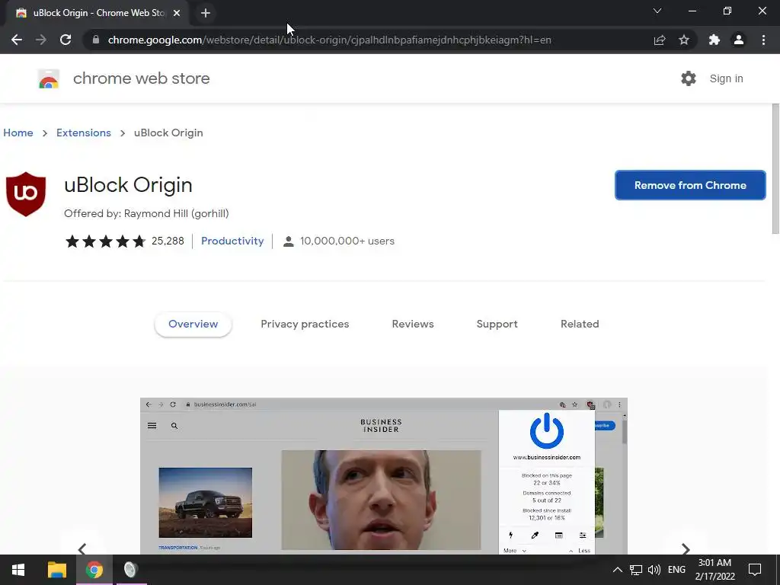This screenshot has width=780, height=585.
Task: Click the extension screenshot preview
Action: (x=384, y=476)
